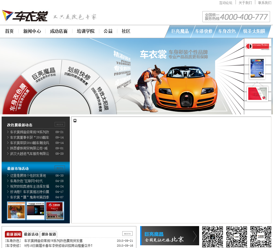Open activity 祝贺安阳奥迪车主选择友福

click(29, 186)
